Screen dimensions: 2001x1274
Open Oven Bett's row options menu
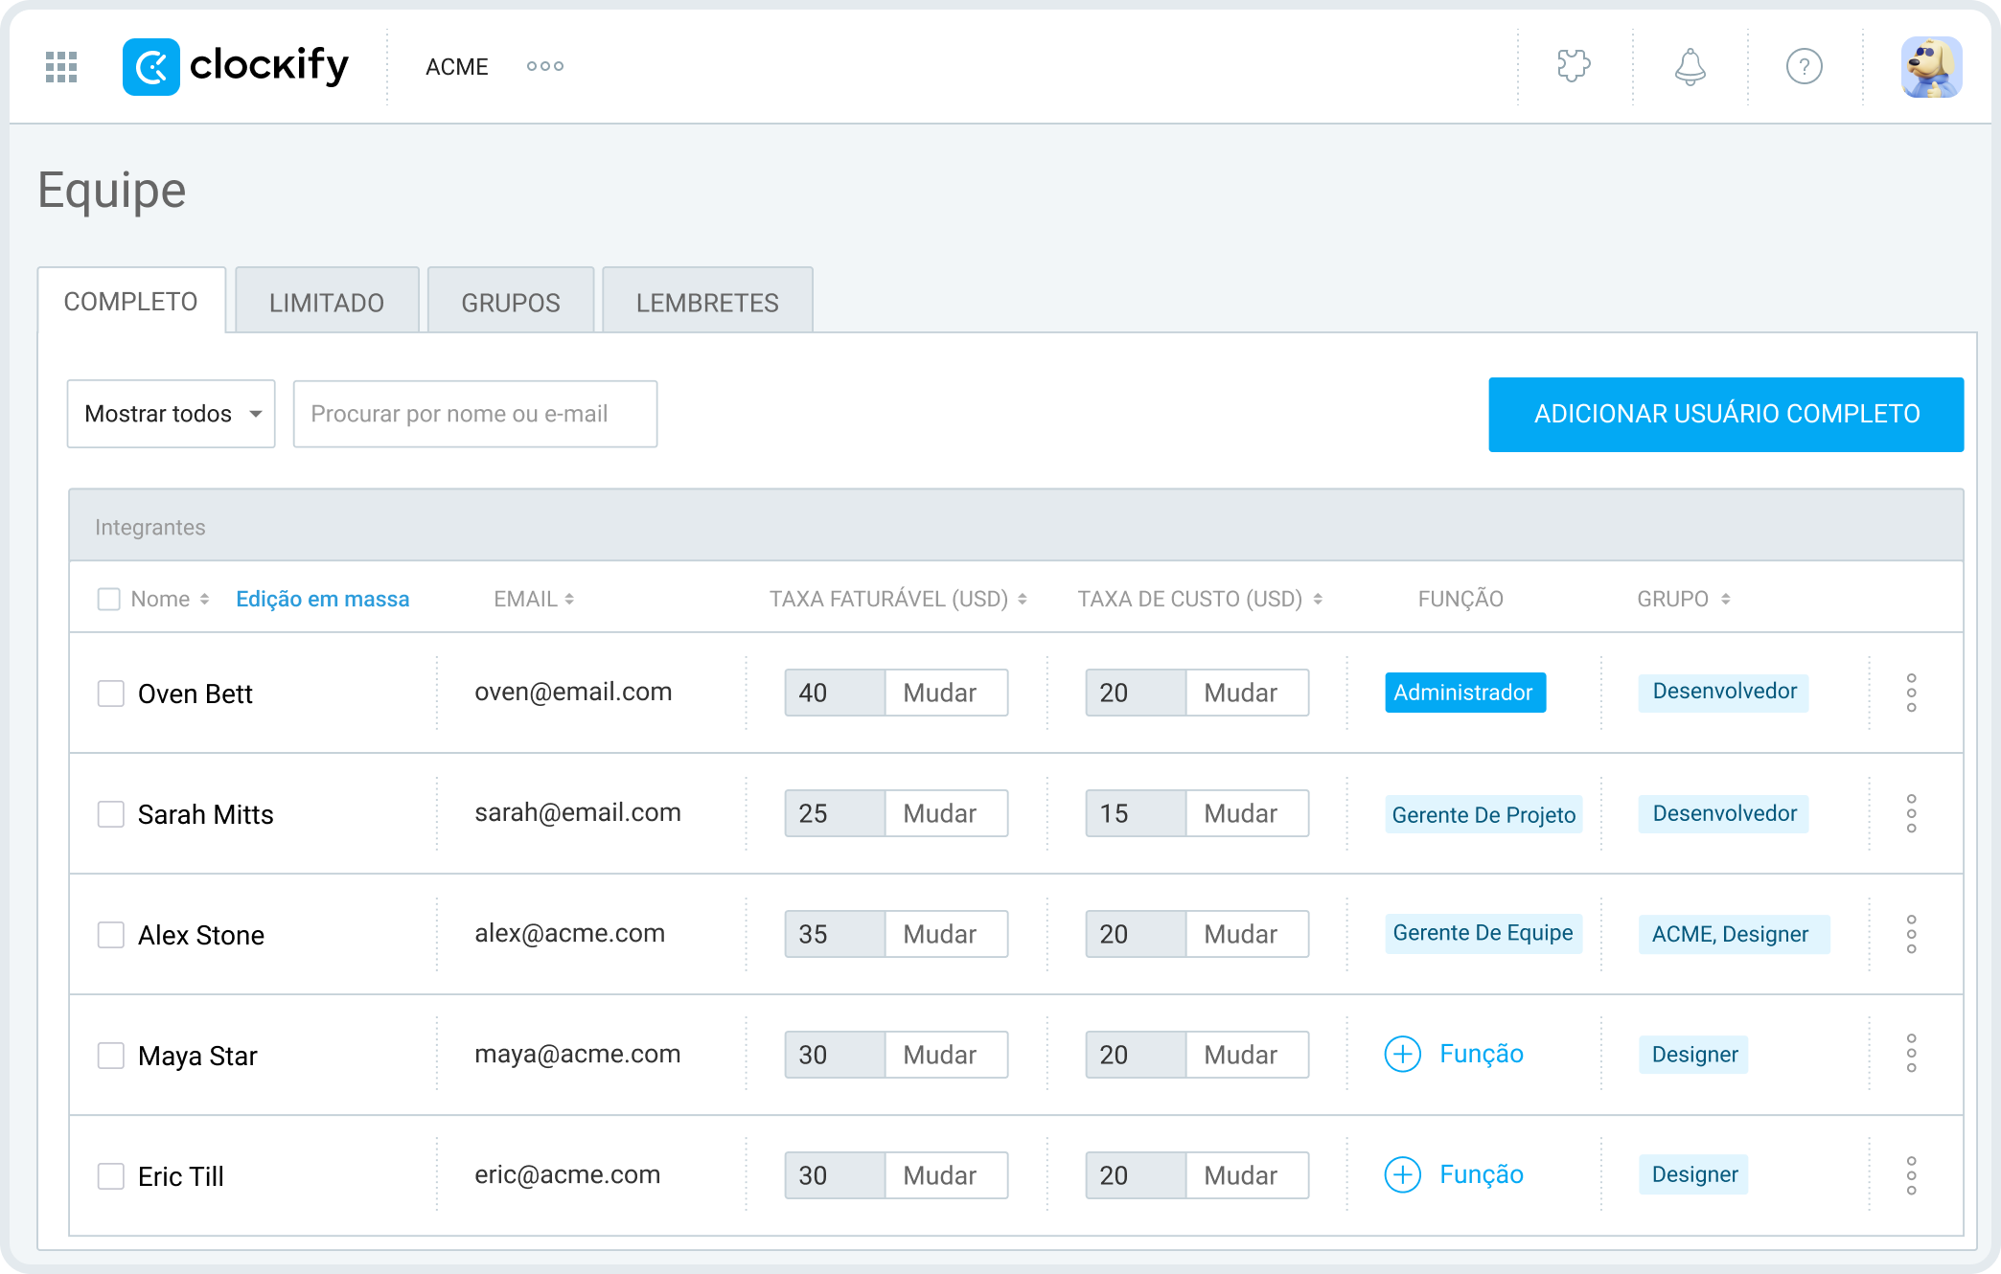point(1911,693)
